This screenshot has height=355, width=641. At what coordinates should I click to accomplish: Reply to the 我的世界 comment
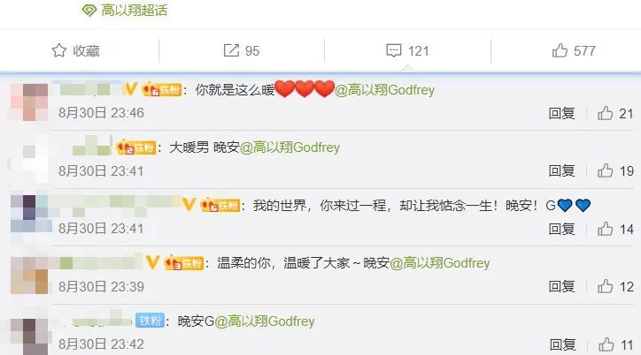561,229
